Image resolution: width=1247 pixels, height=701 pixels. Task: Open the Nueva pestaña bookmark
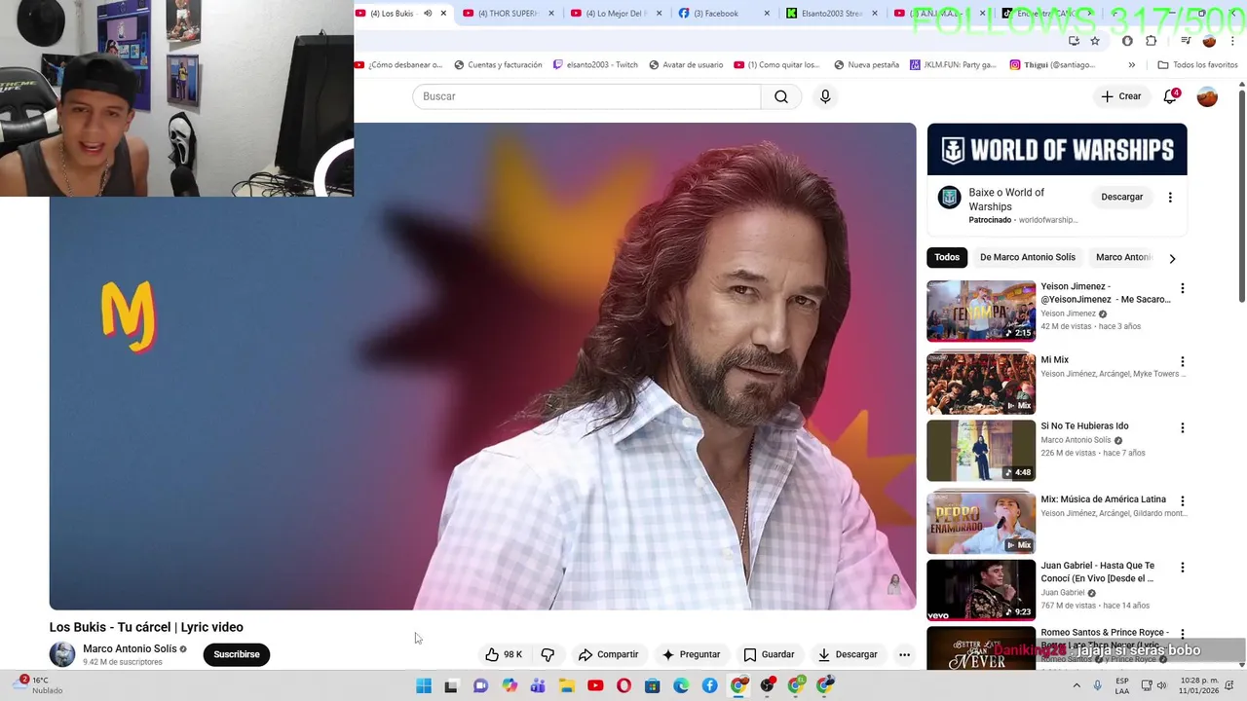tap(867, 65)
